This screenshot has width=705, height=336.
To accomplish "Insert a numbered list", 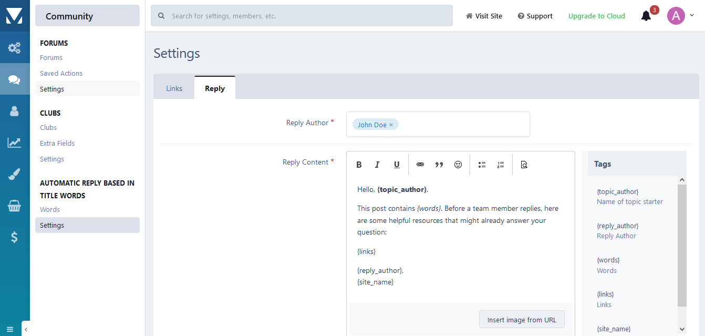I will pyautogui.click(x=501, y=165).
